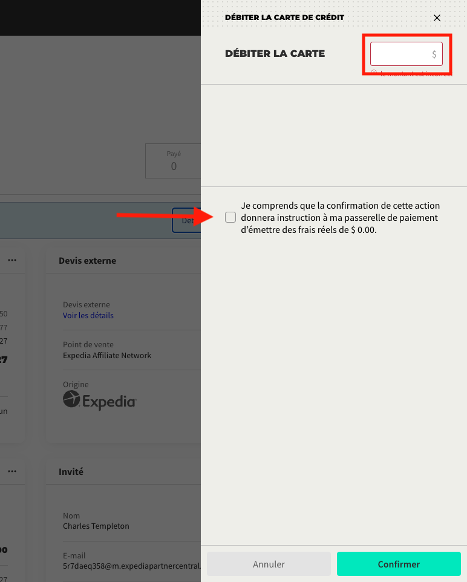The height and width of the screenshot is (582, 467).
Task: Click the Expedia logo under Origine
Action: point(100,401)
